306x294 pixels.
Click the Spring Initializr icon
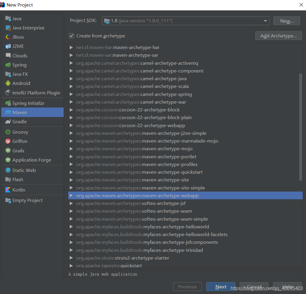[8, 103]
